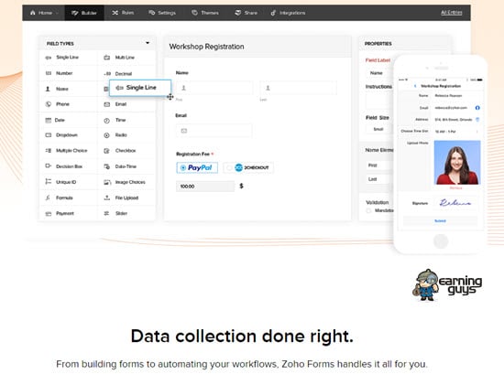Select the Email field type icon
Viewport: 504px width, 374px height.
pyautogui.click(x=106, y=104)
